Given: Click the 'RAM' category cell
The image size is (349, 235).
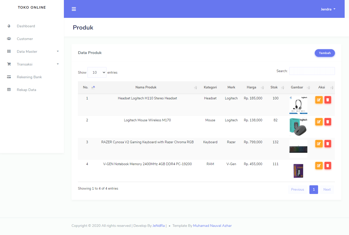Looking at the screenshot, I should (210, 164).
